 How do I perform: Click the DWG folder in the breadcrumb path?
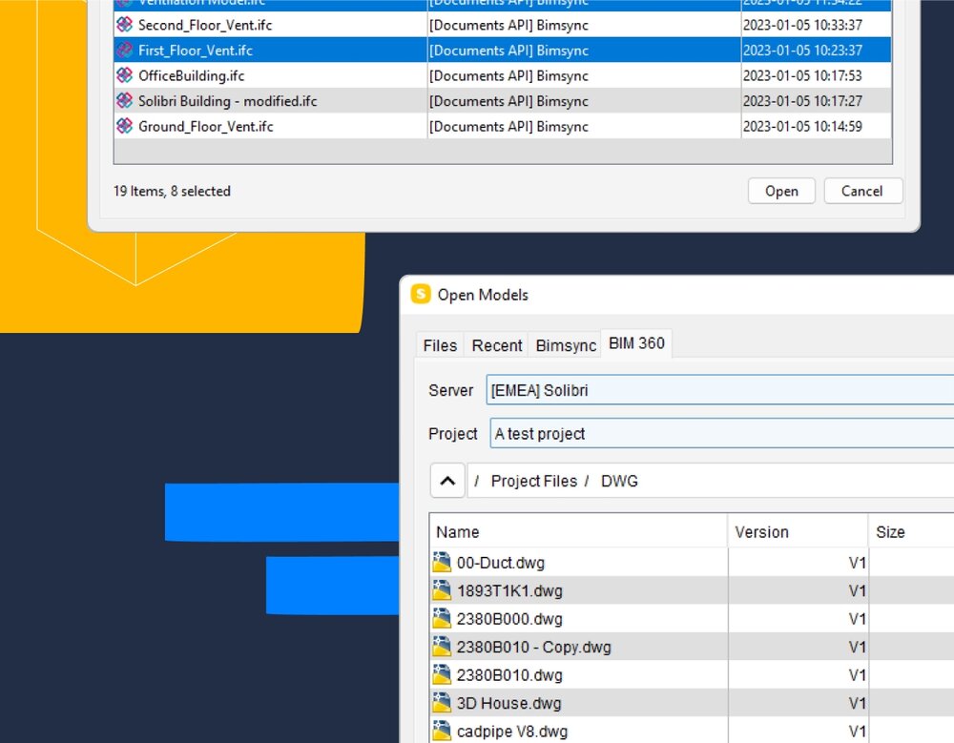point(619,481)
